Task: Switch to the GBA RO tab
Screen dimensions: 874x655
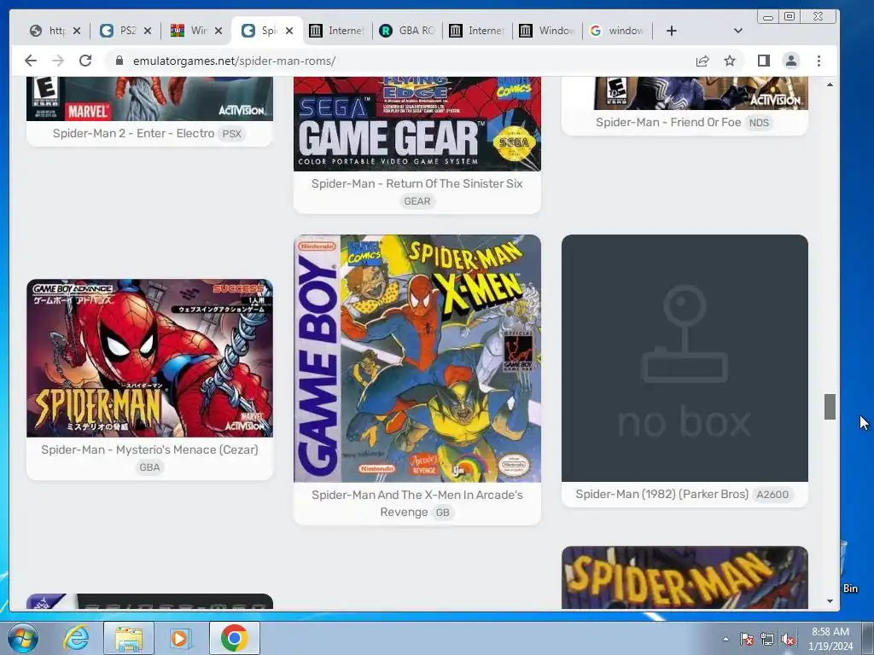Action: coord(407,31)
